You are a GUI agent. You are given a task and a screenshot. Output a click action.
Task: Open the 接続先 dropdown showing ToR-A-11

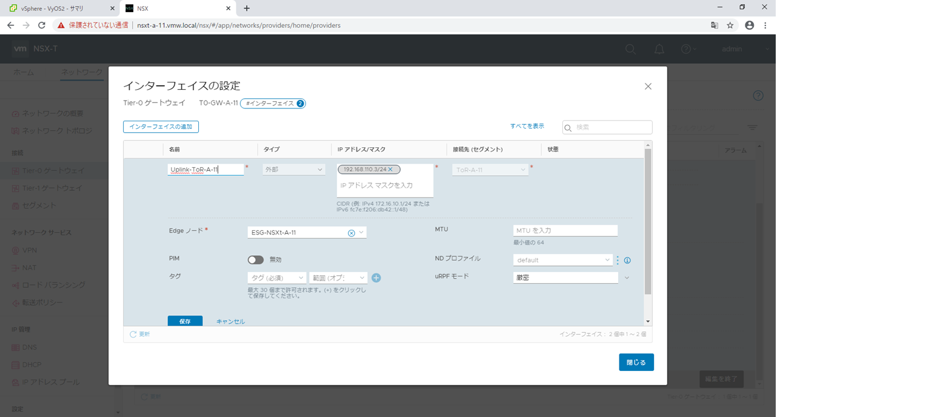tap(490, 170)
